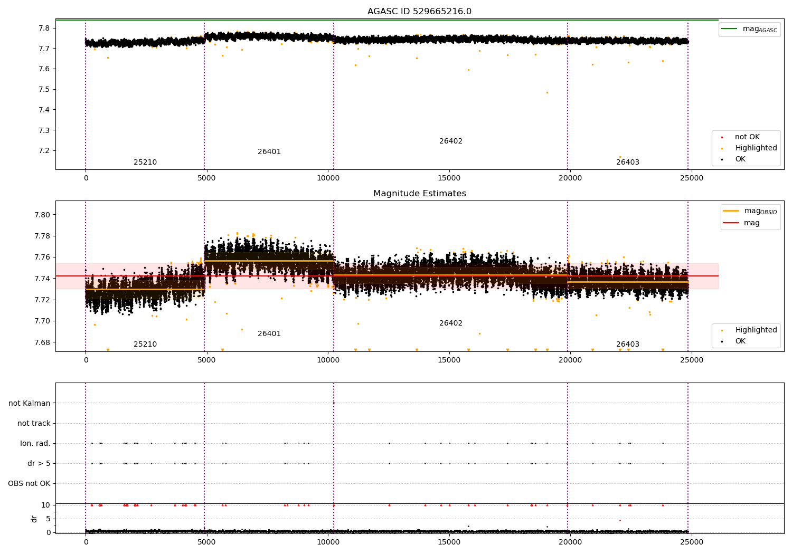The width and height of the screenshot is (792, 554).
Task: Select 'Highlighted' legend entry in middle plot
Action: tap(749, 330)
